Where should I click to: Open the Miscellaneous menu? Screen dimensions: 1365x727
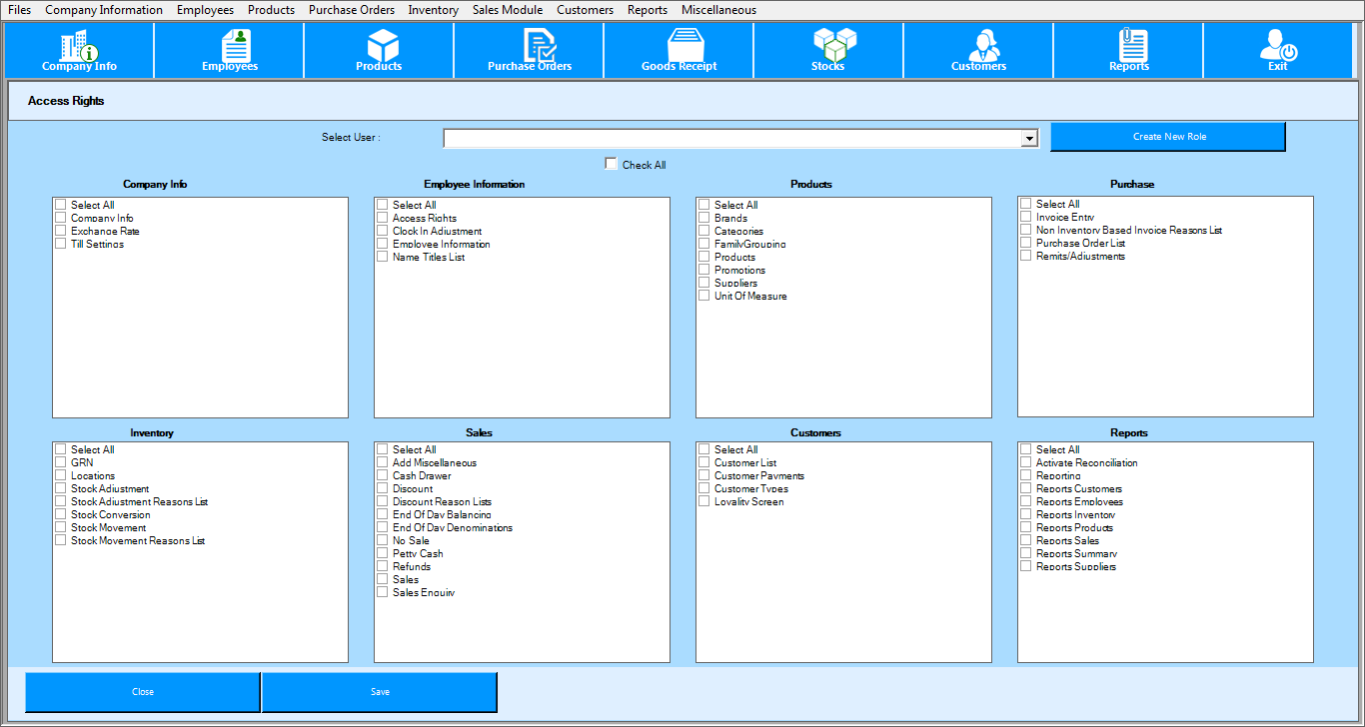pos(718,10)
